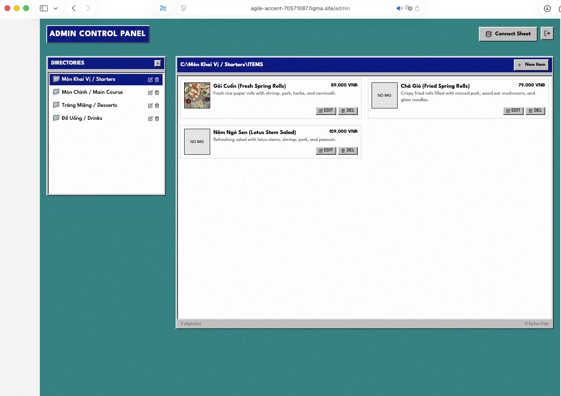Delete the Tráng Miệng / Desserts directory
The height and width of the screenshot is (396, 561).
[x=157, y=106]
